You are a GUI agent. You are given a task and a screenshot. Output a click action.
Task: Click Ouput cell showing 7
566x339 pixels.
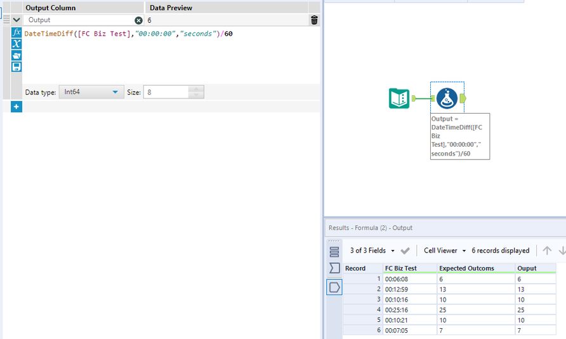pyautogui.click(x=536, y=330)
